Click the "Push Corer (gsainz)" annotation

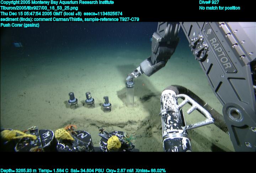(x=20, y=25)
